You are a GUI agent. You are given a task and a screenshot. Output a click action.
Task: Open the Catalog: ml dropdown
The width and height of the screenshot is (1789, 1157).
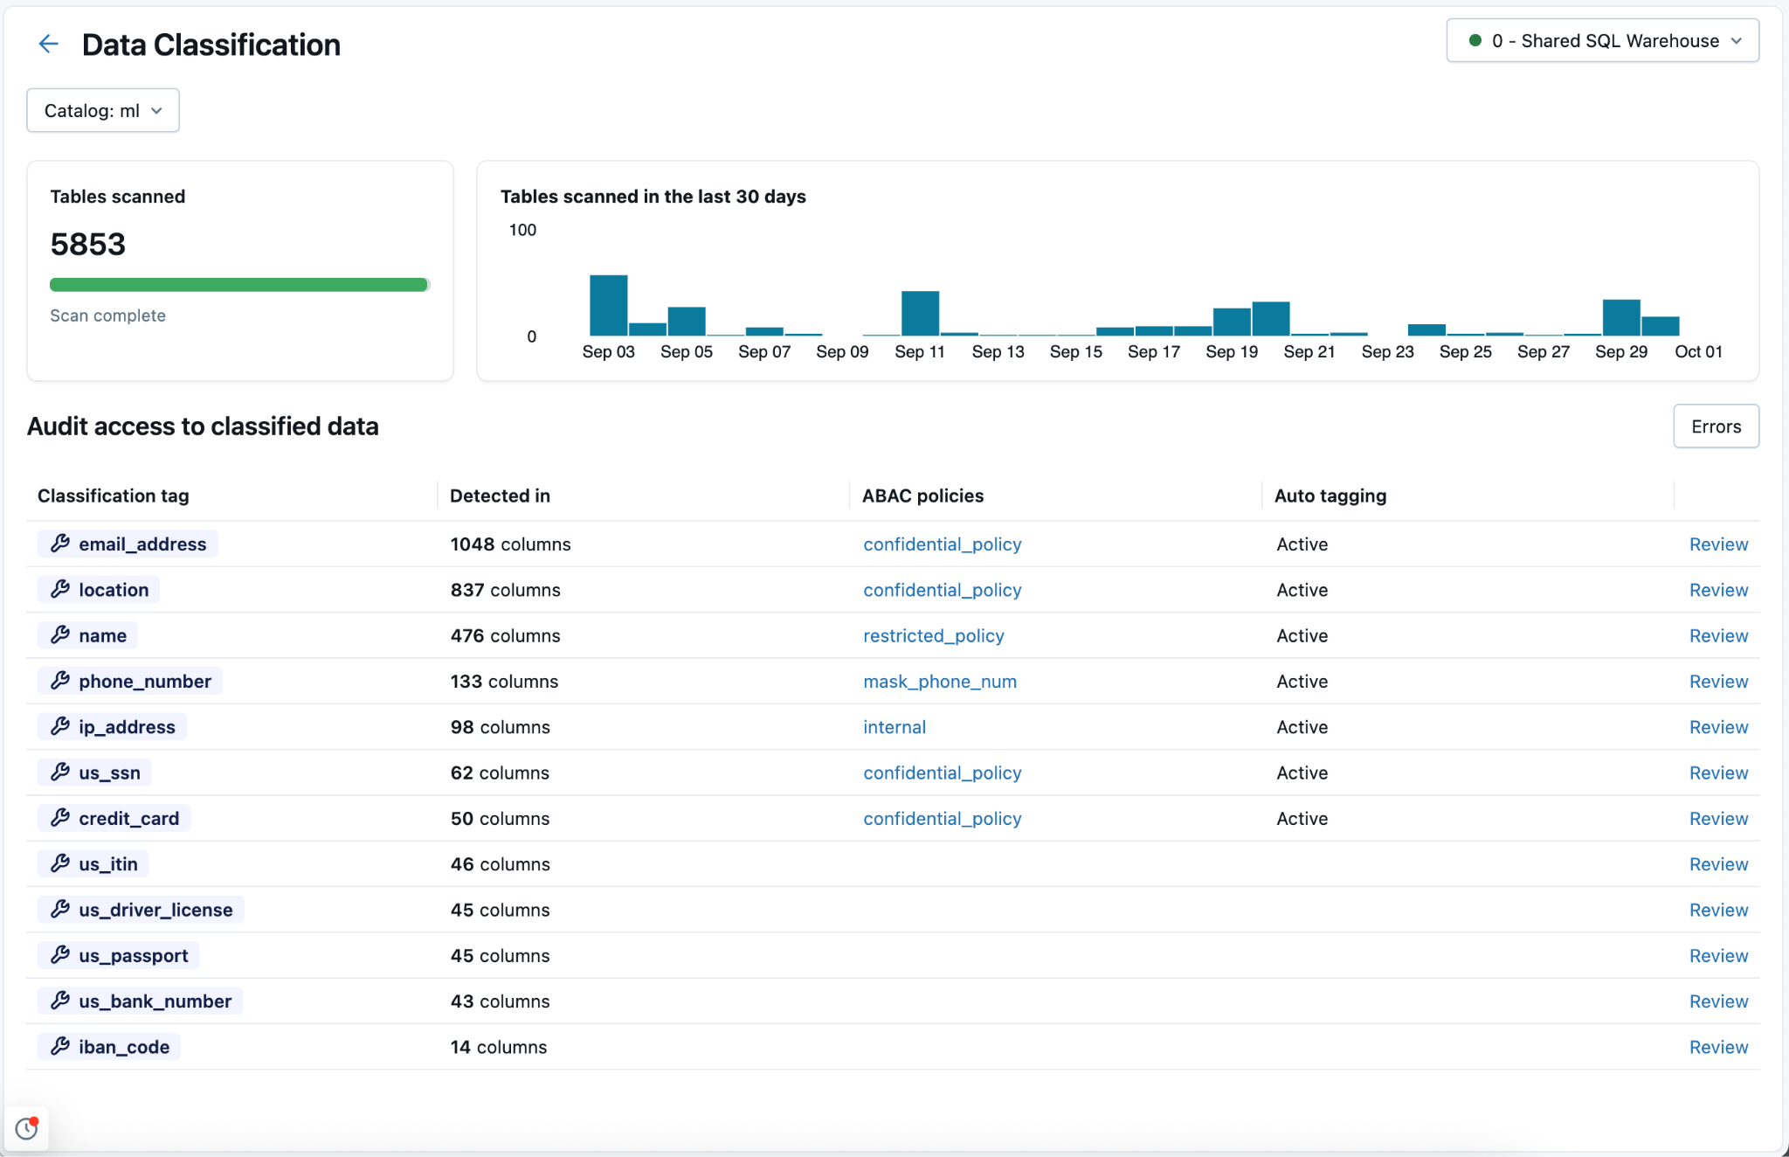pos(102,110)
